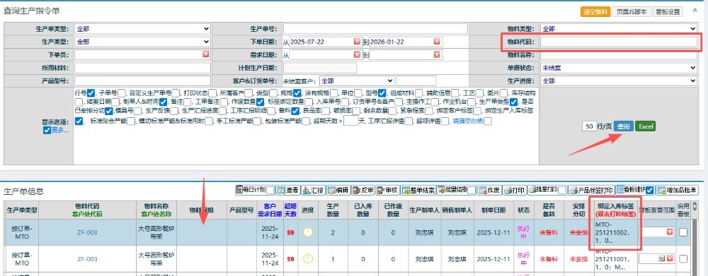Click the blue 查询 search button
The image size is (708, 276).
(x=624, y=126)
